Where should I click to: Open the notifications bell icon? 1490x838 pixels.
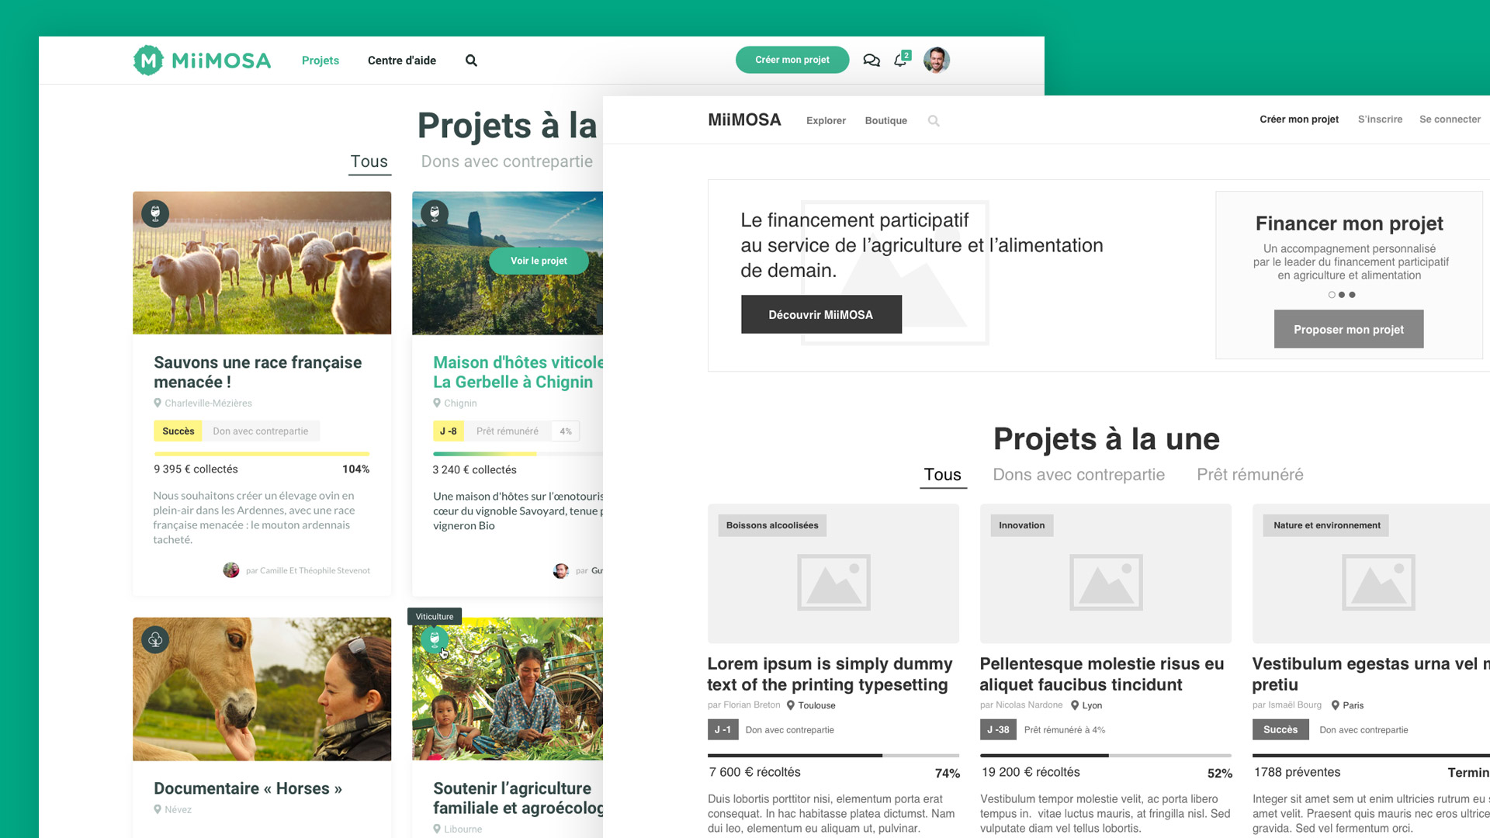(x=901, y=59)
